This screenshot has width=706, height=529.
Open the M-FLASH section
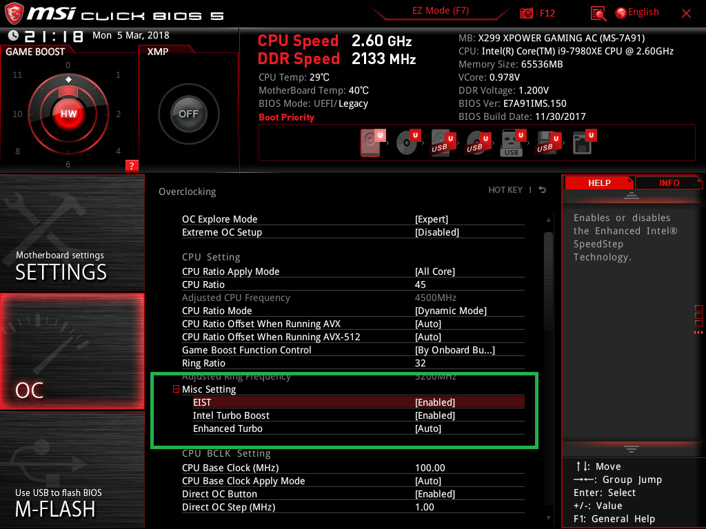coord(72,470)
